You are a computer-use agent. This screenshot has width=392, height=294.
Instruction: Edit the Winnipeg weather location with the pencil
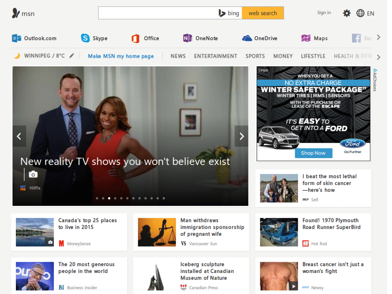71,56
